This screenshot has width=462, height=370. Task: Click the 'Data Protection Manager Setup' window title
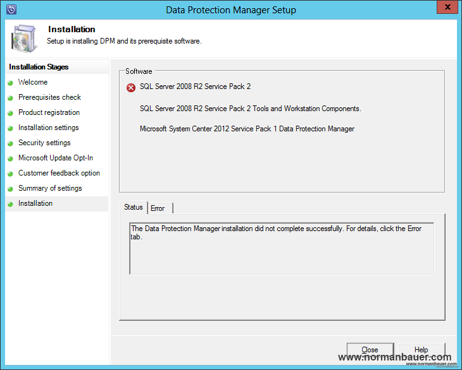[231, 9]
